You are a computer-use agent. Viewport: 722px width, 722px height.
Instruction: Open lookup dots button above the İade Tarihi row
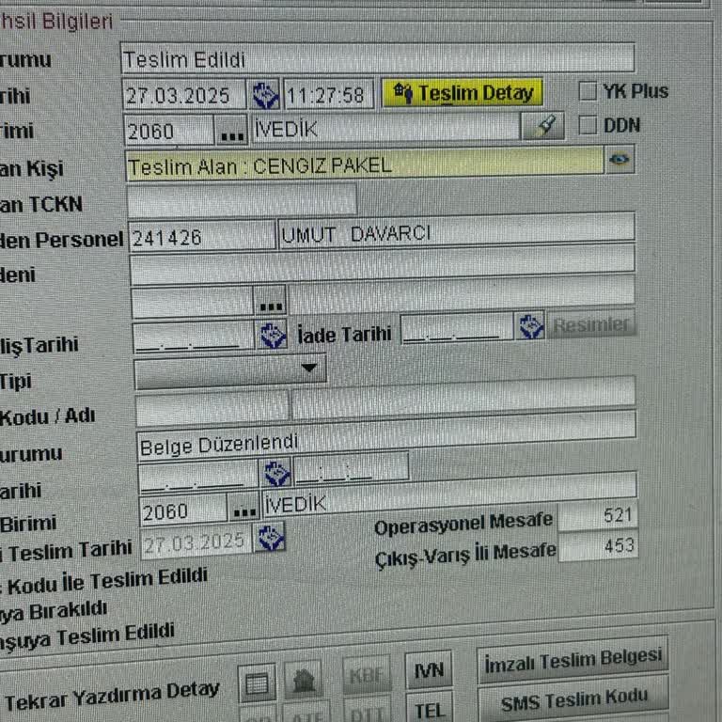pyautogui.click(x=271, y=301)
